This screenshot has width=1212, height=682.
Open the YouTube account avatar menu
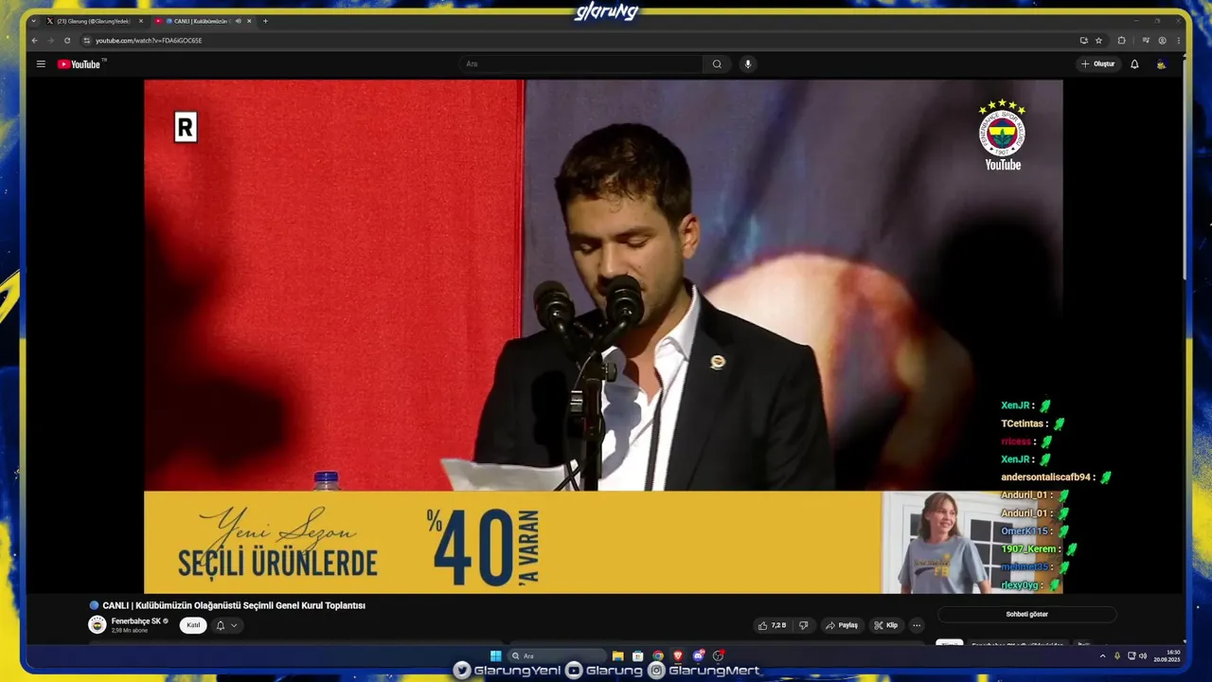(1161, 64)
